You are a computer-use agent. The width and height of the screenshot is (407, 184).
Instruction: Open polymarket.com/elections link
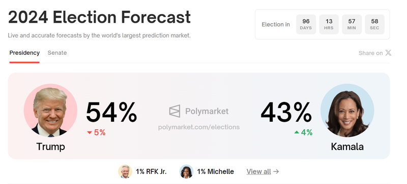199,127
